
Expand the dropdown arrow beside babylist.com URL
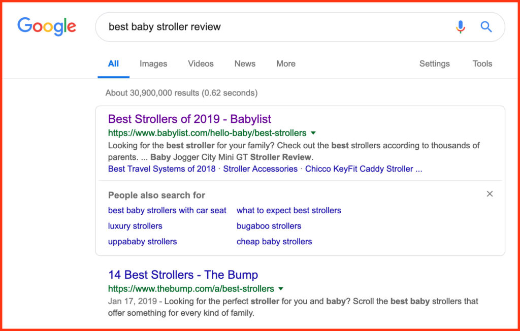[313, 133]
